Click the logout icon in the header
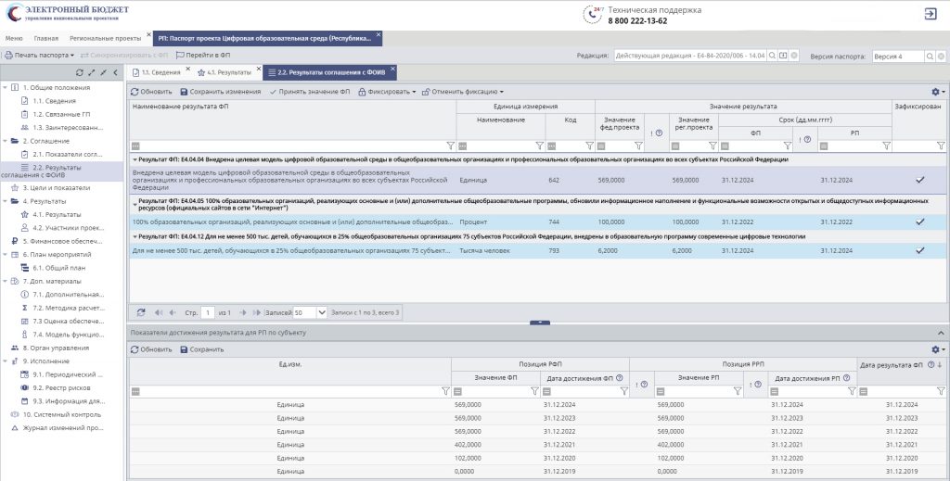Image resolution: width=950 pixels, height=481 pixels. click(x=930, y=14)
